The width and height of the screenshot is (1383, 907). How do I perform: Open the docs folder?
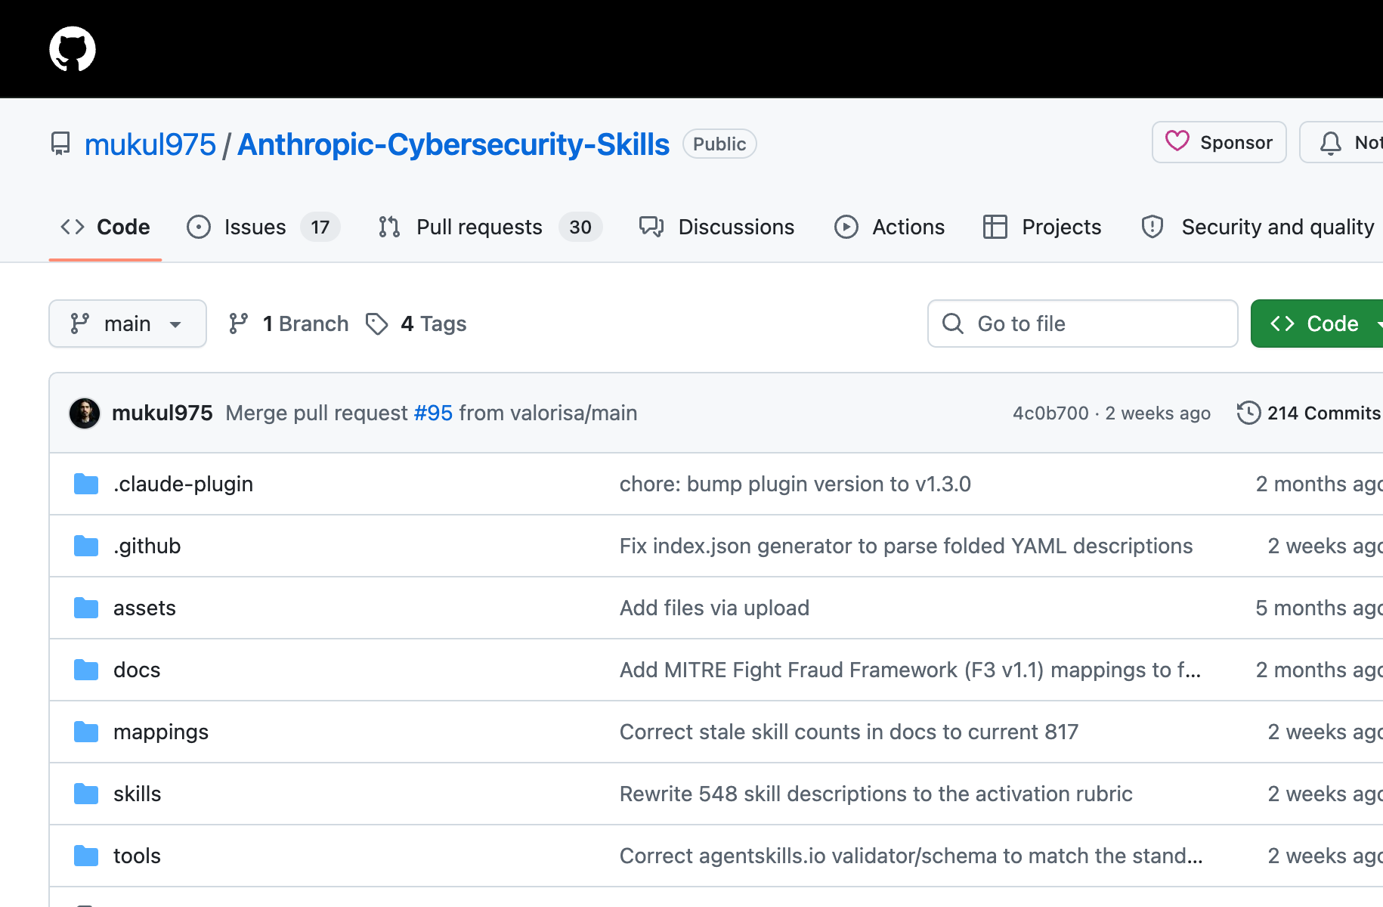137,670
